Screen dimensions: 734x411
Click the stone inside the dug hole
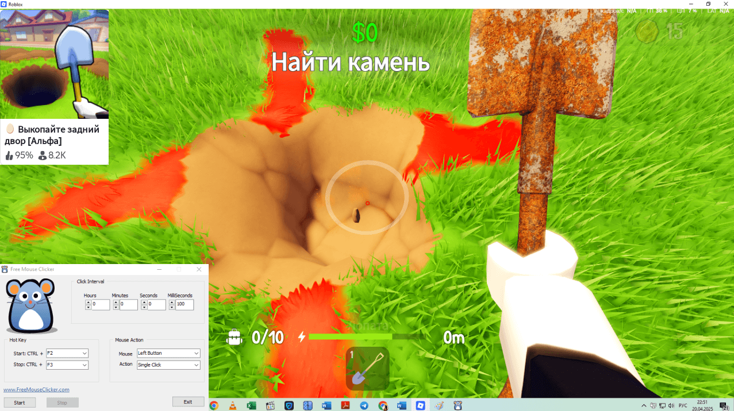356,215
